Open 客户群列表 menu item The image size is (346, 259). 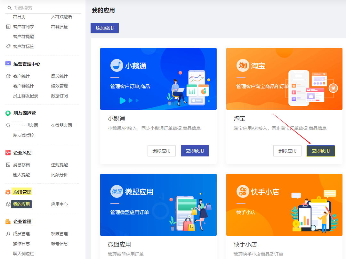24,27
